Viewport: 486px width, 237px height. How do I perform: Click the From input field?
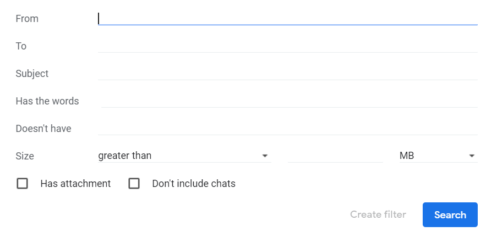click(x=287, y=19)
